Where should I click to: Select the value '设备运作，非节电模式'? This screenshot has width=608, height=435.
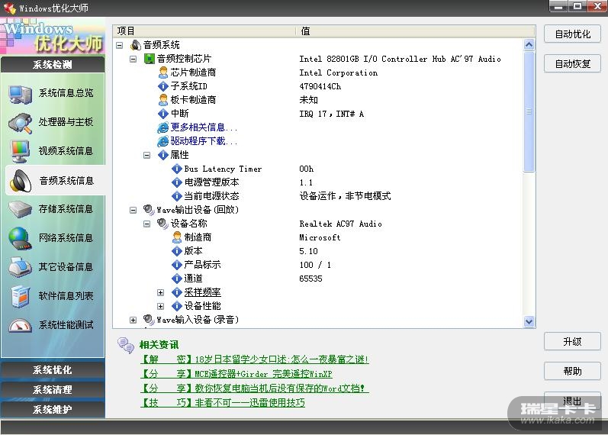345,196
